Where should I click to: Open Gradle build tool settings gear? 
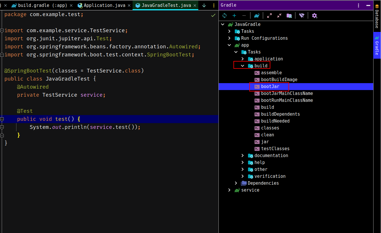point(314,16)
